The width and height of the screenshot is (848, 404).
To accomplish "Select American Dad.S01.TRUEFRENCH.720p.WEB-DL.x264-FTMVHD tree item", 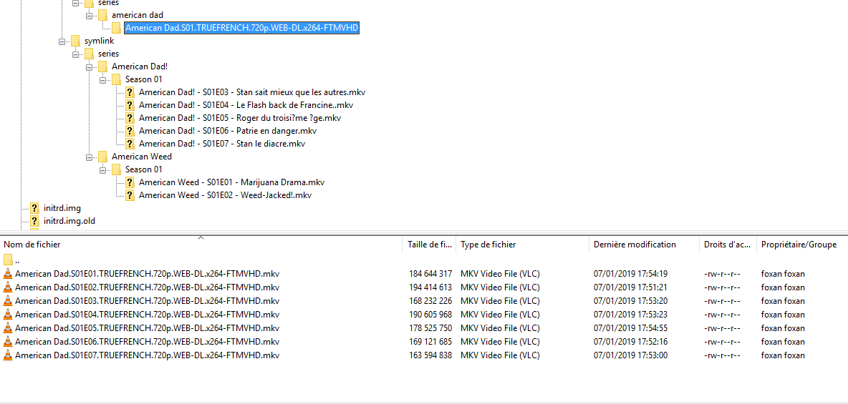I will click(242, 28).
